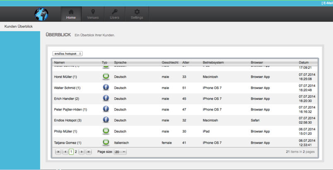Viewport: 333px width, 170px height.
Task: Expand the Page size dropdown
Action: click(x=121, y=152)
